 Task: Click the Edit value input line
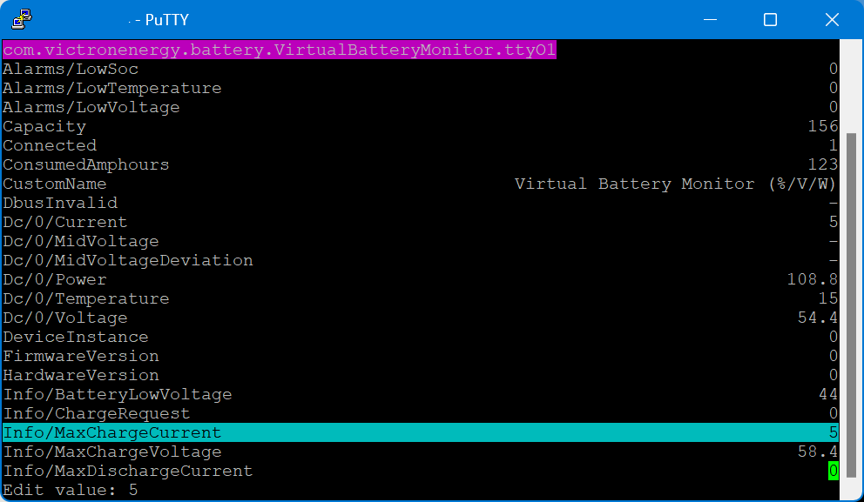70,490
